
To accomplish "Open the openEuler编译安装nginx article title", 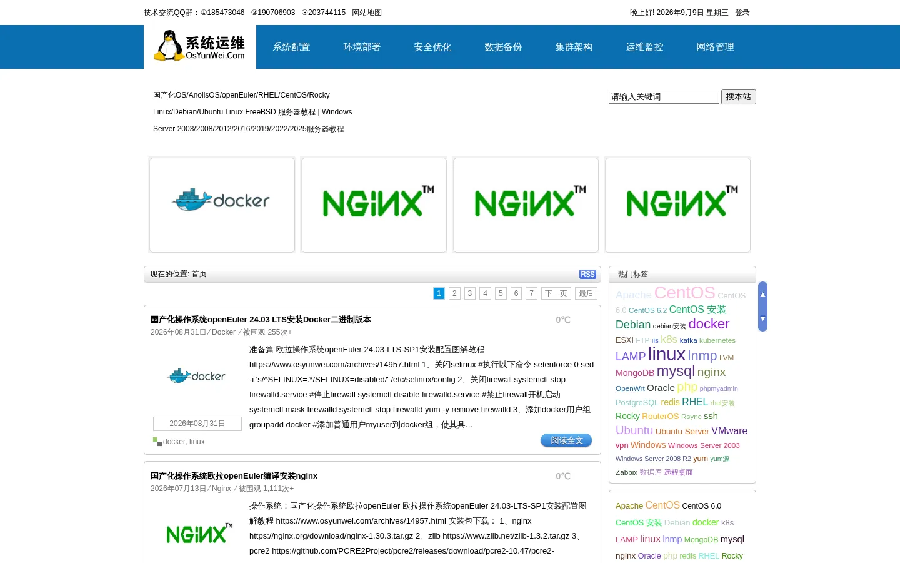I will click(x=234, y=476).
